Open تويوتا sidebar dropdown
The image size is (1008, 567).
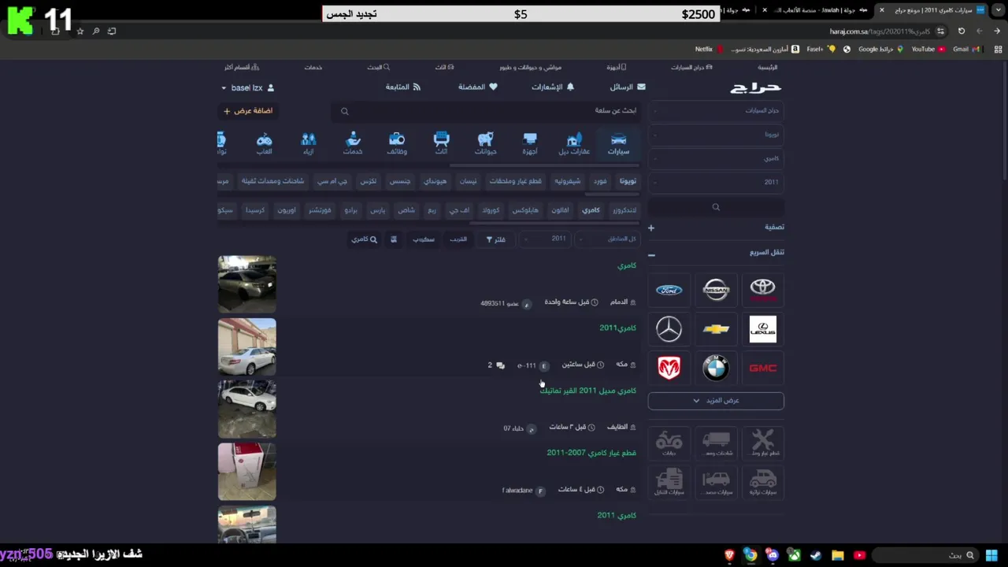point(716,135)
